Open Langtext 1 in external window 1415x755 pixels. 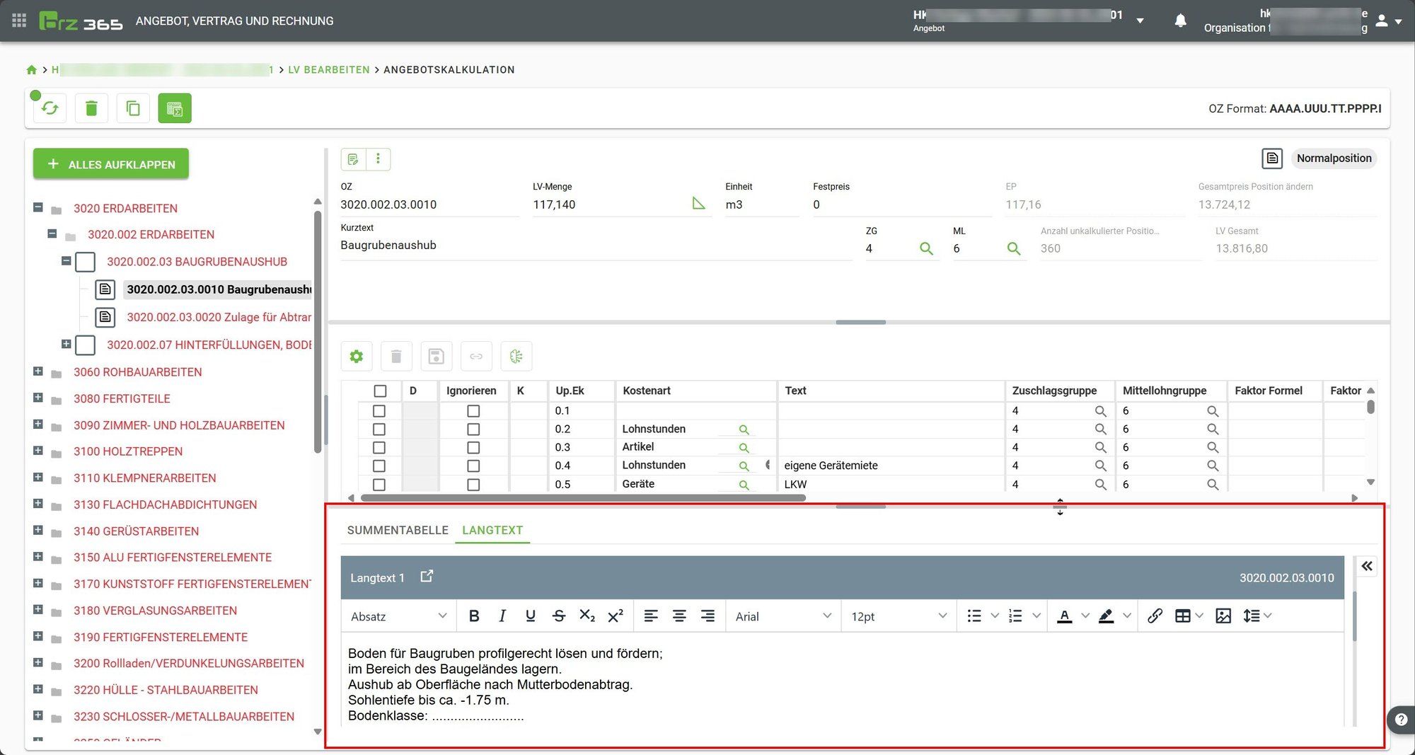(x=427, y=577)
